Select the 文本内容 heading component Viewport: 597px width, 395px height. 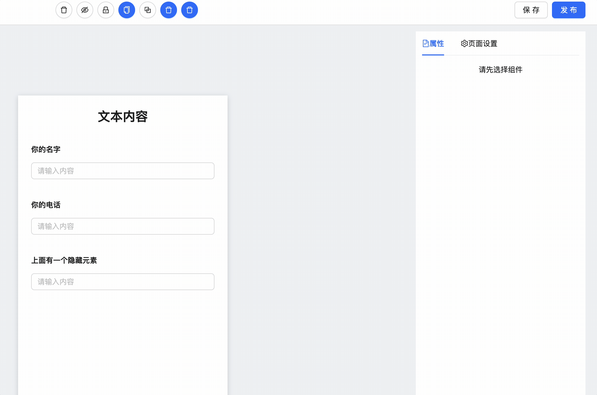[x=123, y=116]
